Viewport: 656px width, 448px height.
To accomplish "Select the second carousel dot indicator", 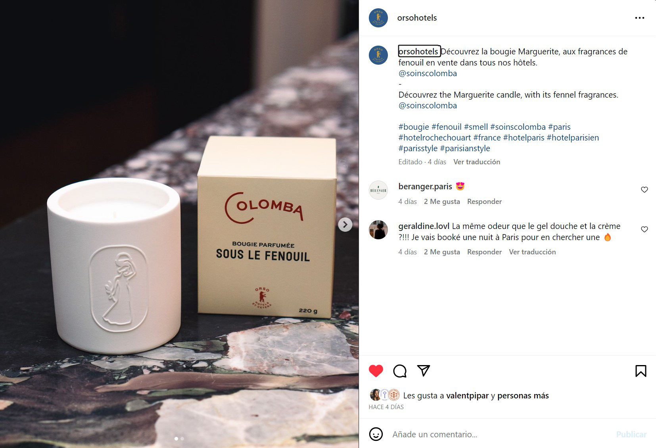I will [182, 438].
